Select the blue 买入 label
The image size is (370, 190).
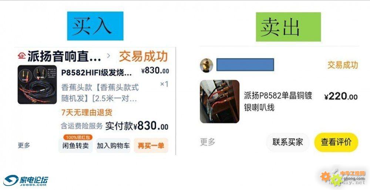(95, 26)
